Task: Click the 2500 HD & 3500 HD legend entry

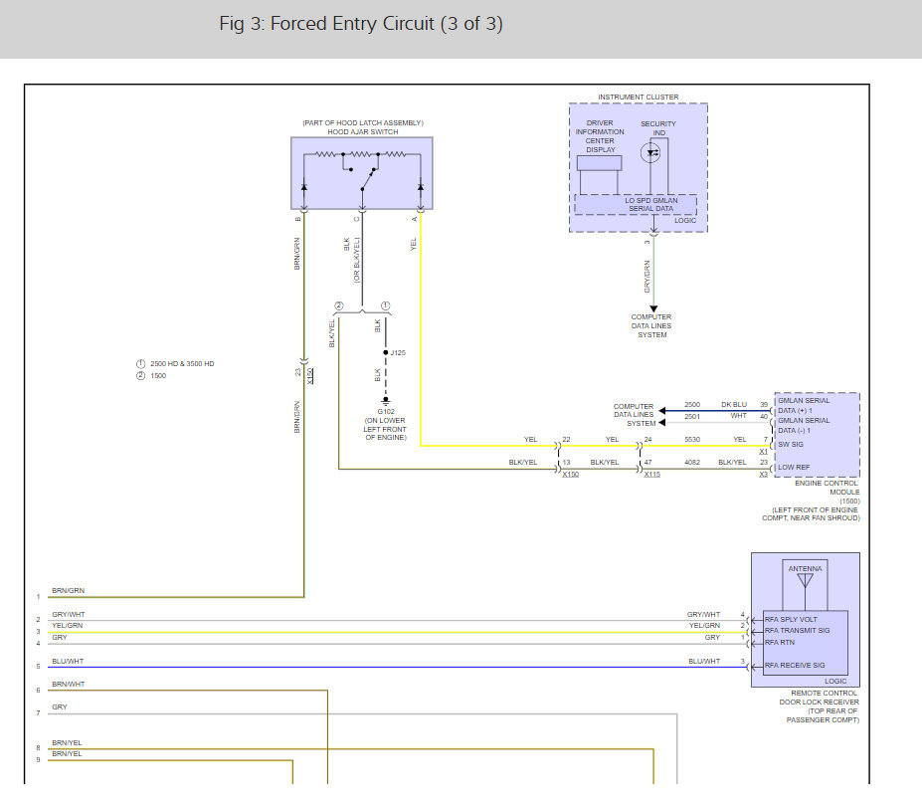Action: [182, 363]
